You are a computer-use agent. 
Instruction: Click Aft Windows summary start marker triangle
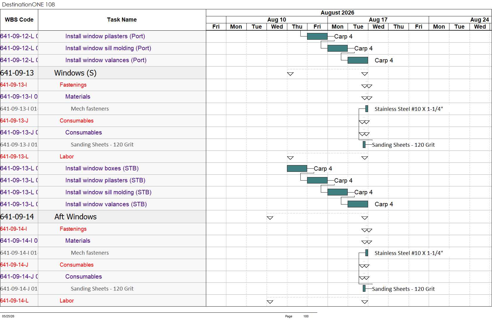pos(270,218)
